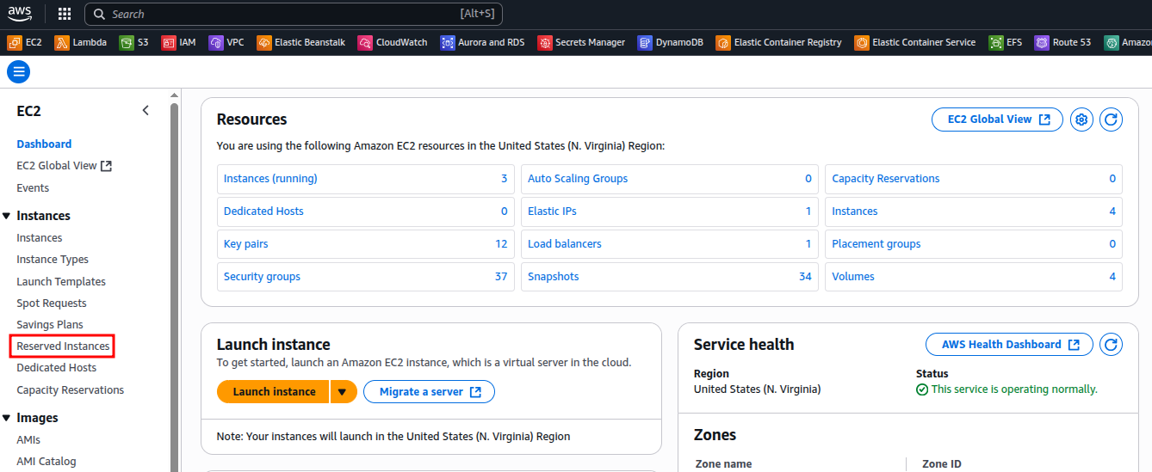Screen dimensions: 1152x472
Task: Open IAM from the favorites bar
Action: click(178, 42)
